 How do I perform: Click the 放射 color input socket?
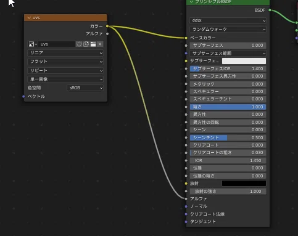[186, 184]
